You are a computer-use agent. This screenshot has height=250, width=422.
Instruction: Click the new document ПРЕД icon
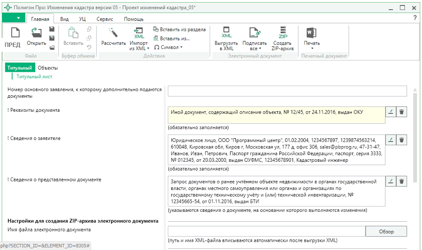tap(15, 33)
